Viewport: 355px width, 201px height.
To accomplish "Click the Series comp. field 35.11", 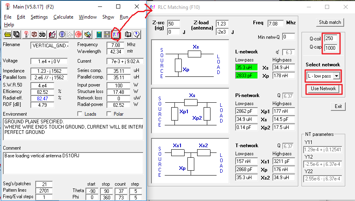I will (119, 71).
